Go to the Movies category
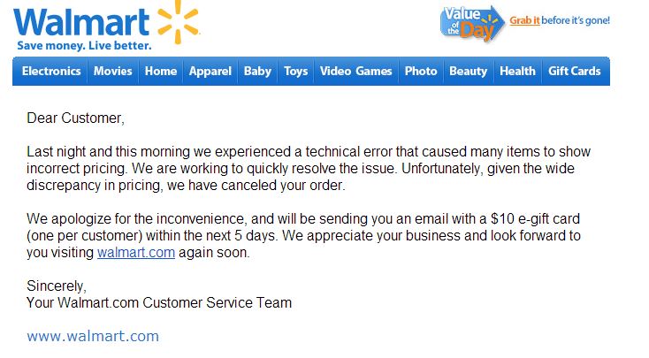The height and width of the screenshot is (358, 649). pyautogui.click(x=112, y=72)
